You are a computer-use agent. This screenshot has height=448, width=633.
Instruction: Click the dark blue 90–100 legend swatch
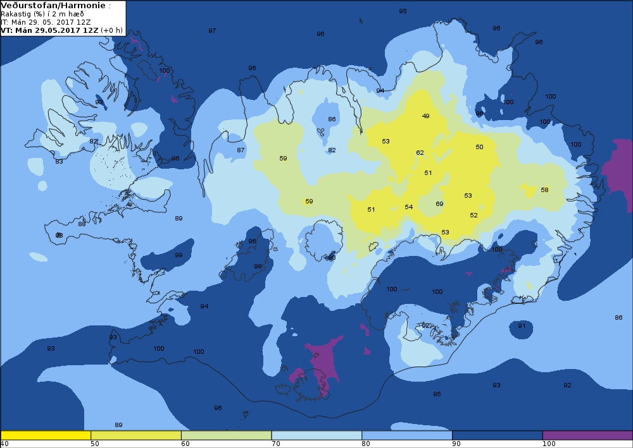pos(498,435)
